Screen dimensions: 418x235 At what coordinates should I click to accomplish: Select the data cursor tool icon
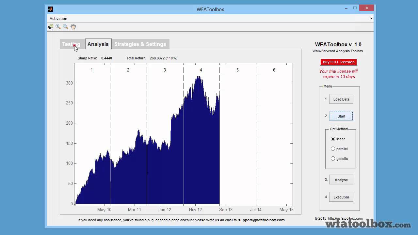pyautogui.click(x=51, y=27)
